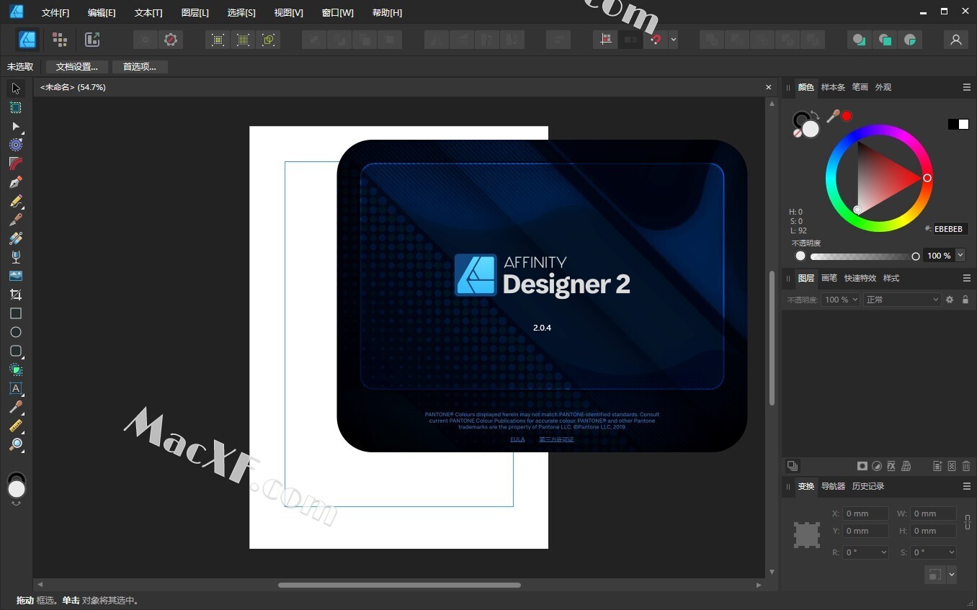Open layer blend options gear
Viewport: 977px width, 610px height.
[x=950, y=300]
